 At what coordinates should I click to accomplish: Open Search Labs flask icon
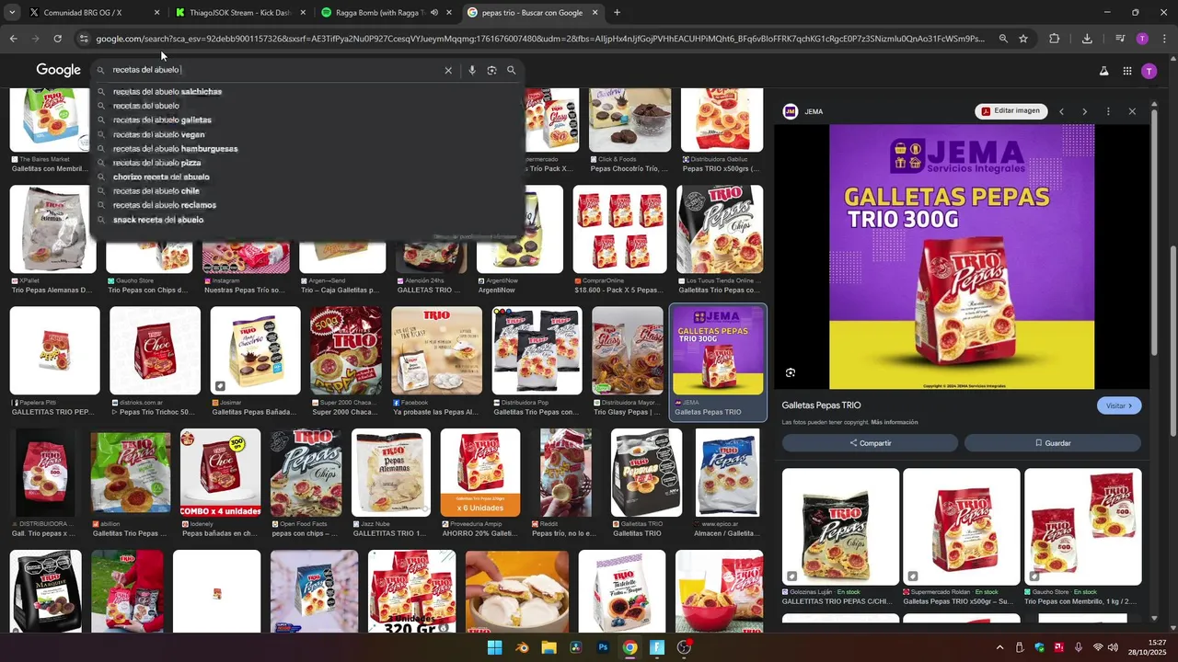1103,71
